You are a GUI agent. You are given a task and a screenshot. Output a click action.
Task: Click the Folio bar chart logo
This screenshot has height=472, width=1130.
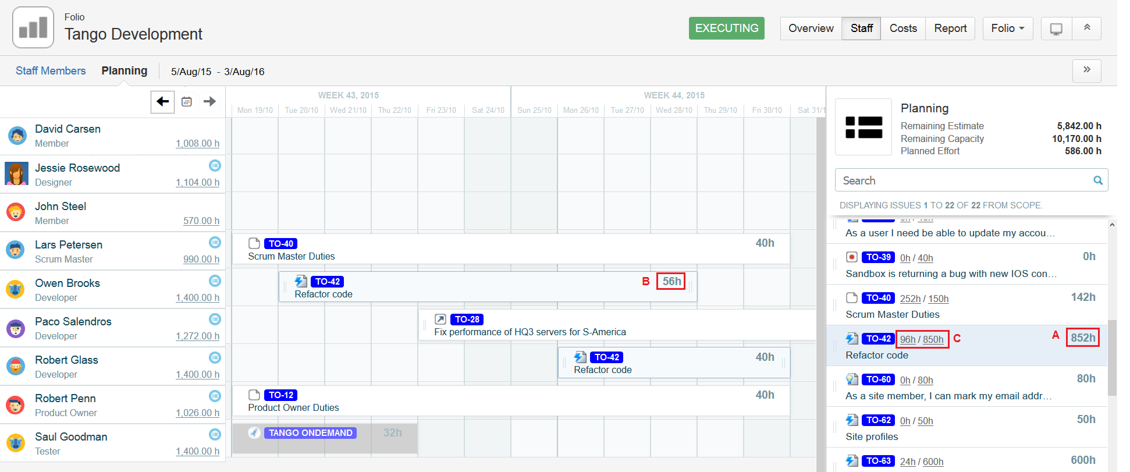point(33,27)
